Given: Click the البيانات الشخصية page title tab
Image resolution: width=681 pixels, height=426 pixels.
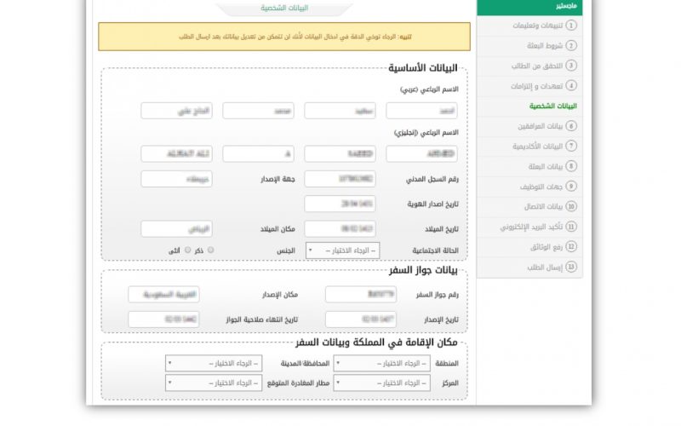Looking at the screenshot, I should (x=284, y=8).
